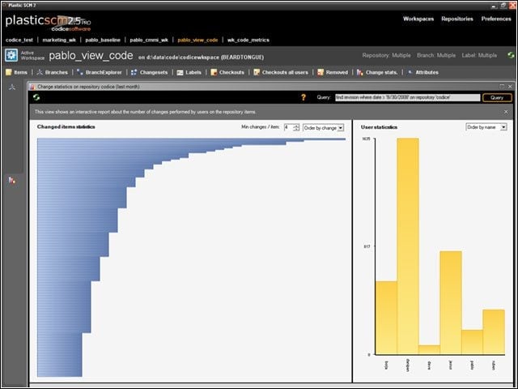Screen dimensions: 518x389
Task: Open the Labels view
Action: (189, 72)
